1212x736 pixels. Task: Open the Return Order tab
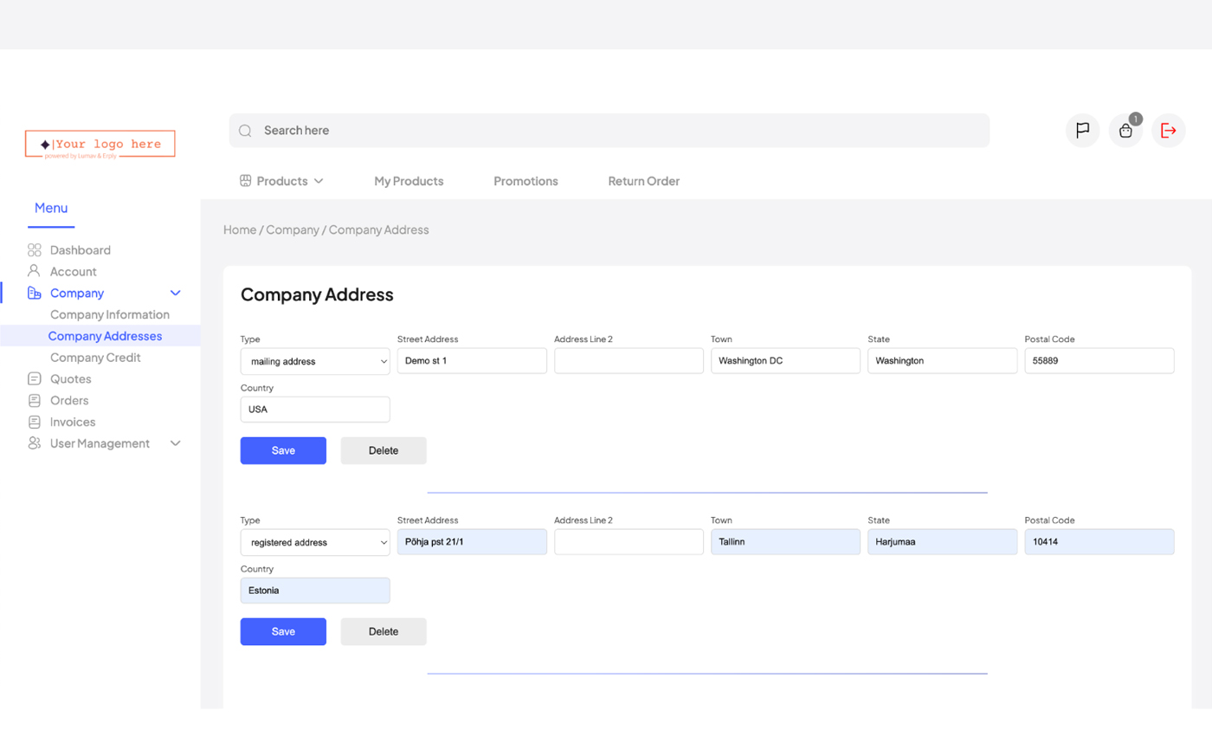pos(644,181)
